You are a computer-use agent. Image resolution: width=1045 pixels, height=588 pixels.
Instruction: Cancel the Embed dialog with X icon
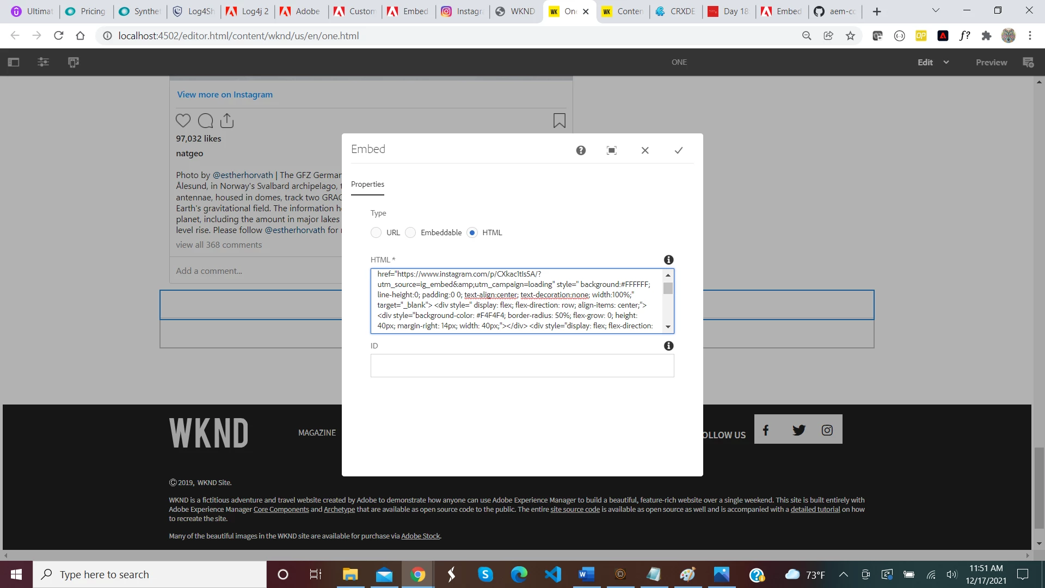click(x=645, y=150)
